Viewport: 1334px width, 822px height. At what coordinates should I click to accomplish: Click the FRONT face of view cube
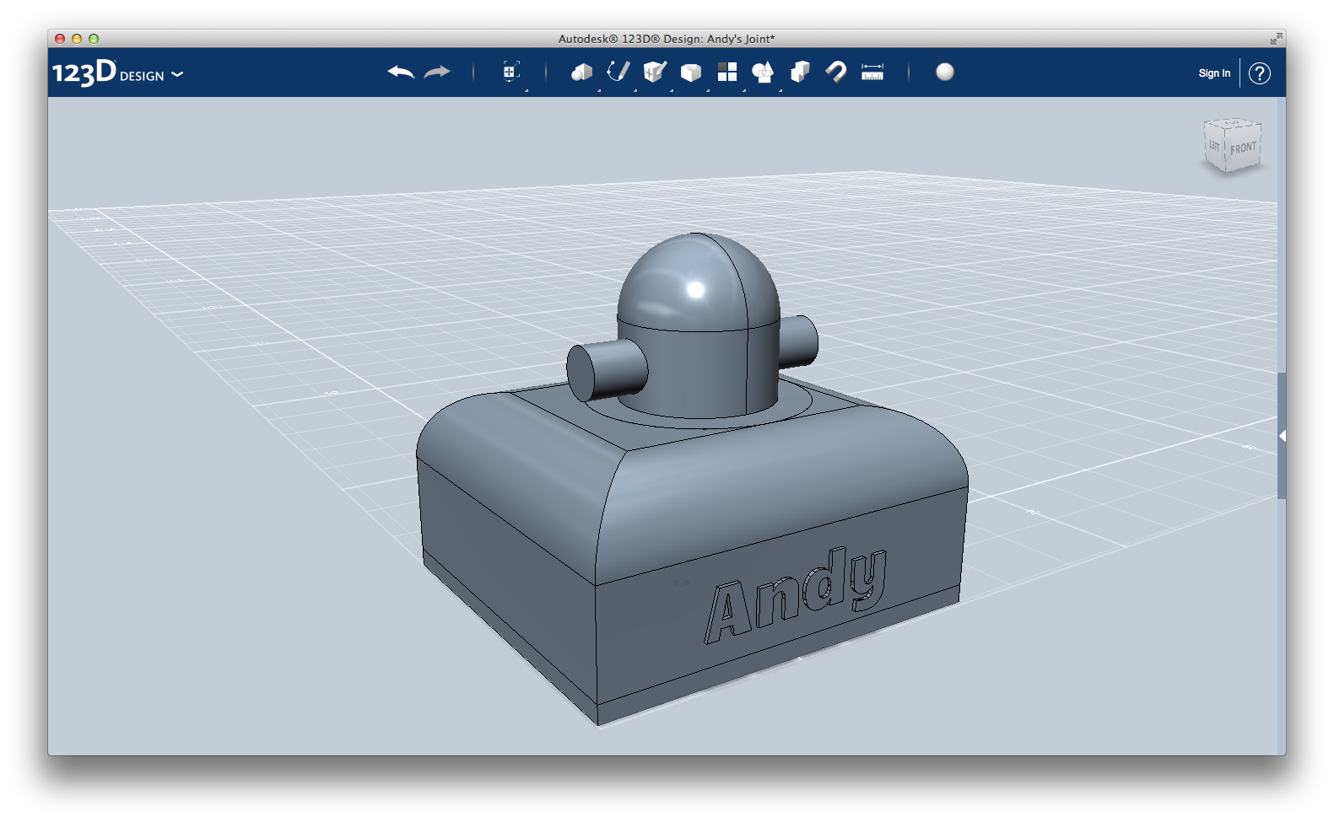tap(1243, 148)
